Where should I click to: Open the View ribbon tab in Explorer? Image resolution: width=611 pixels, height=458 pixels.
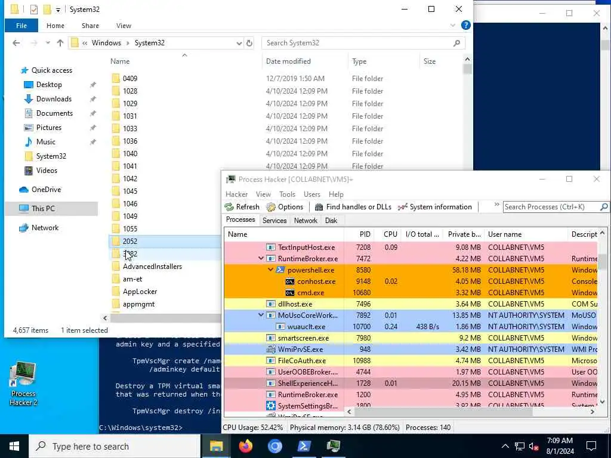(x=124, y=25)
